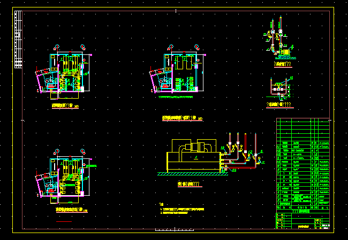This screenshot has height=240, width=348.
Task: Click the title label under top-left plan
Action: click(64, 106)
